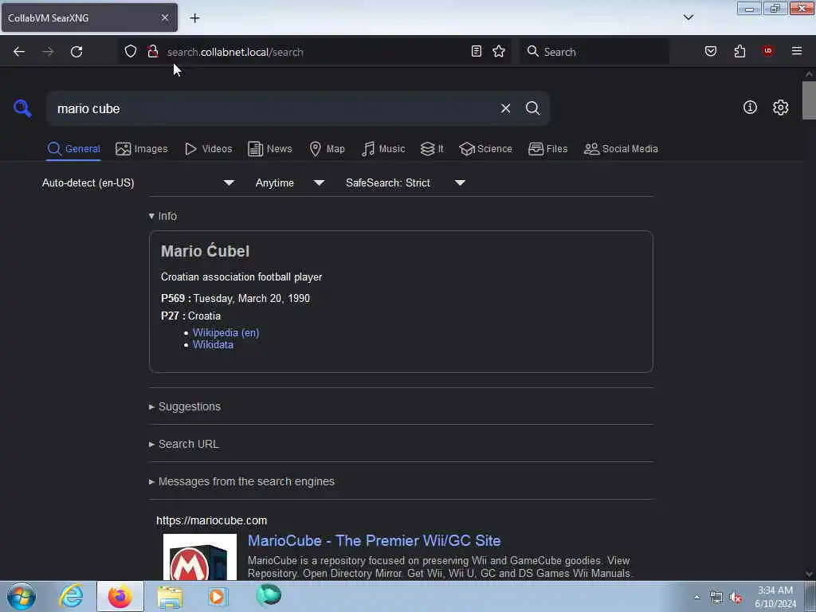Open the Wikidata link
816x612 pixels.
pyautogui.click(x=213, y=344)
